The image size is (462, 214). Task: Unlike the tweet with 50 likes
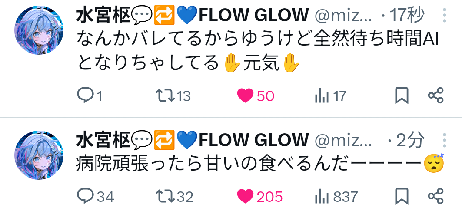pyautogui.click(x=256, y=96)
